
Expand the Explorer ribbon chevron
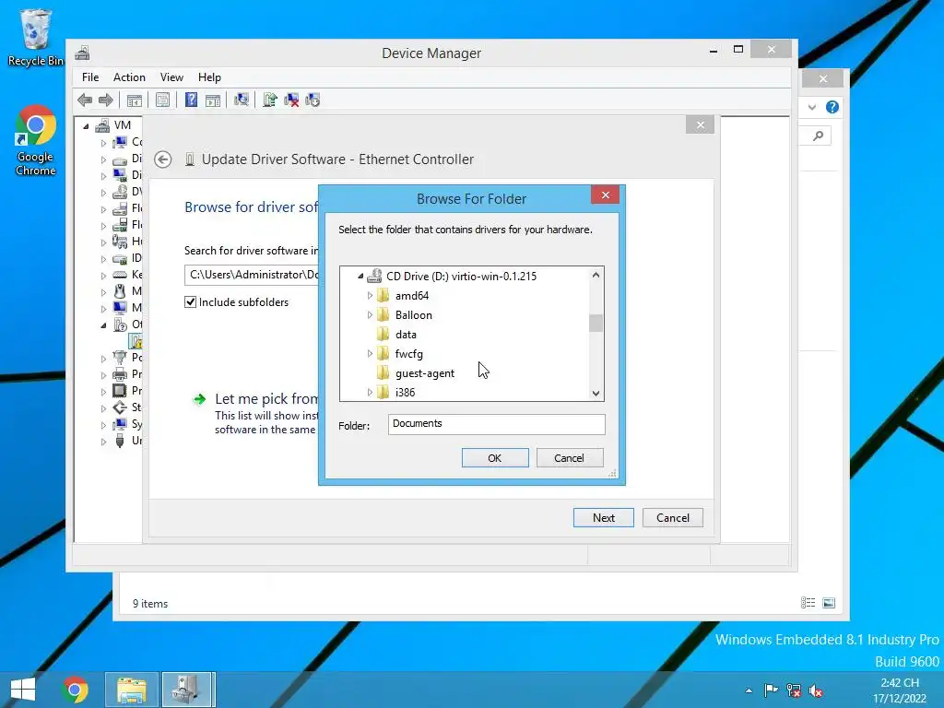(x=812, y=107)
